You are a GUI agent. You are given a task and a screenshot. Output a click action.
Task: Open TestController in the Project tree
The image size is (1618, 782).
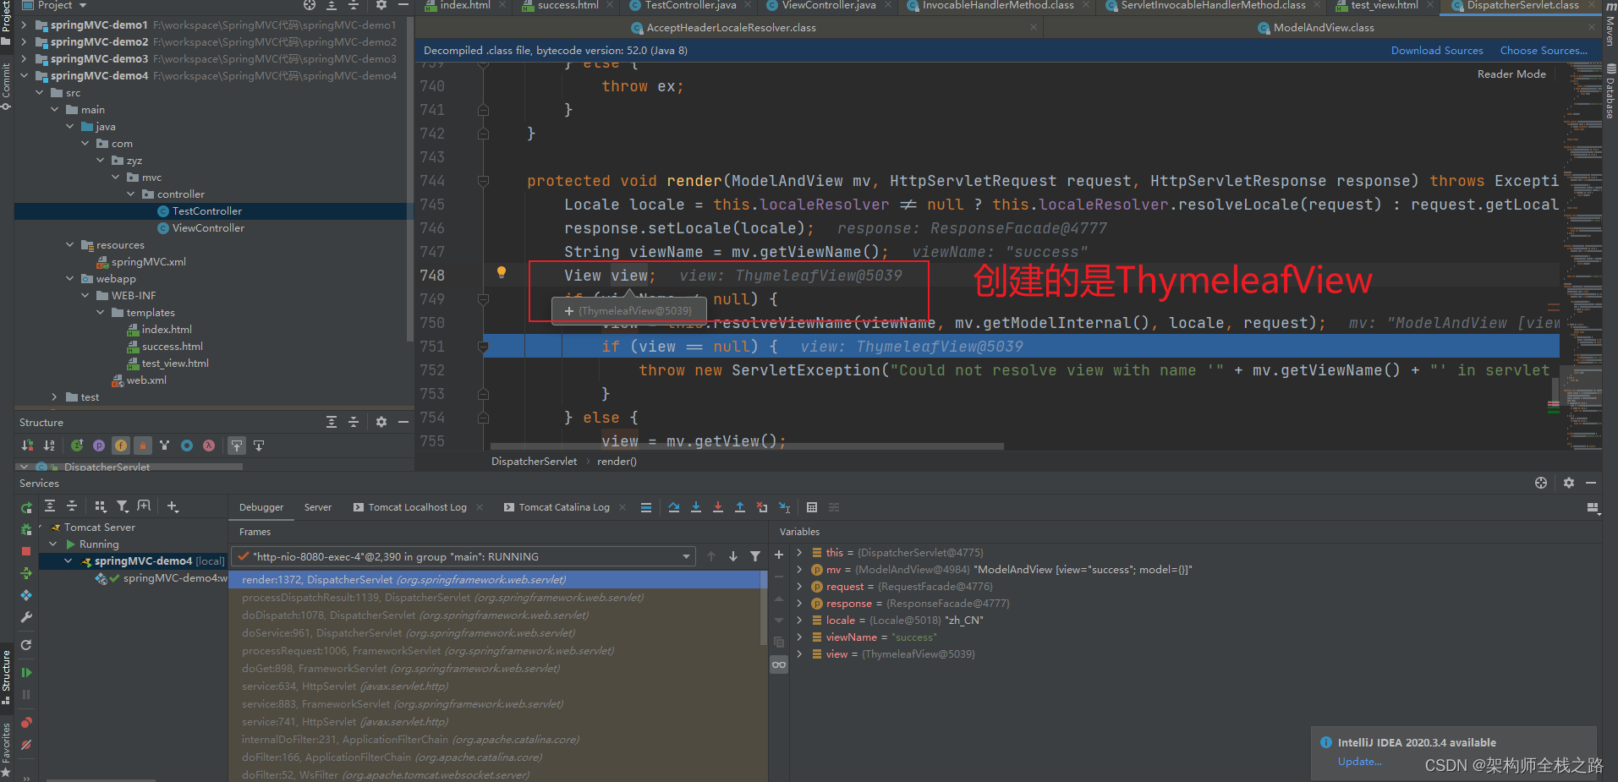[x=206, y=211]
